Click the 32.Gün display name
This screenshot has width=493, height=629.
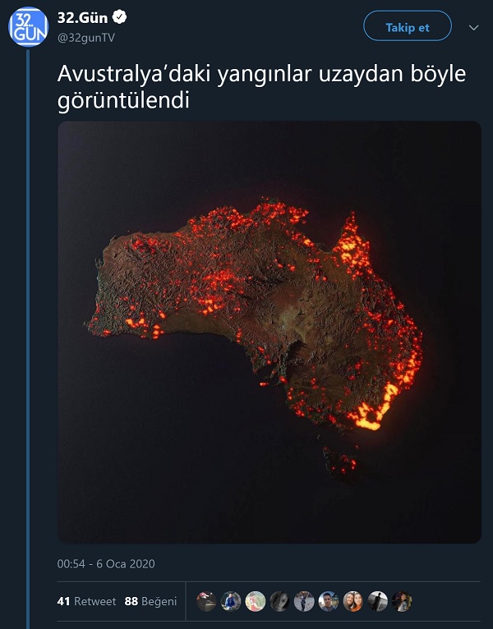tap(83, 17)
